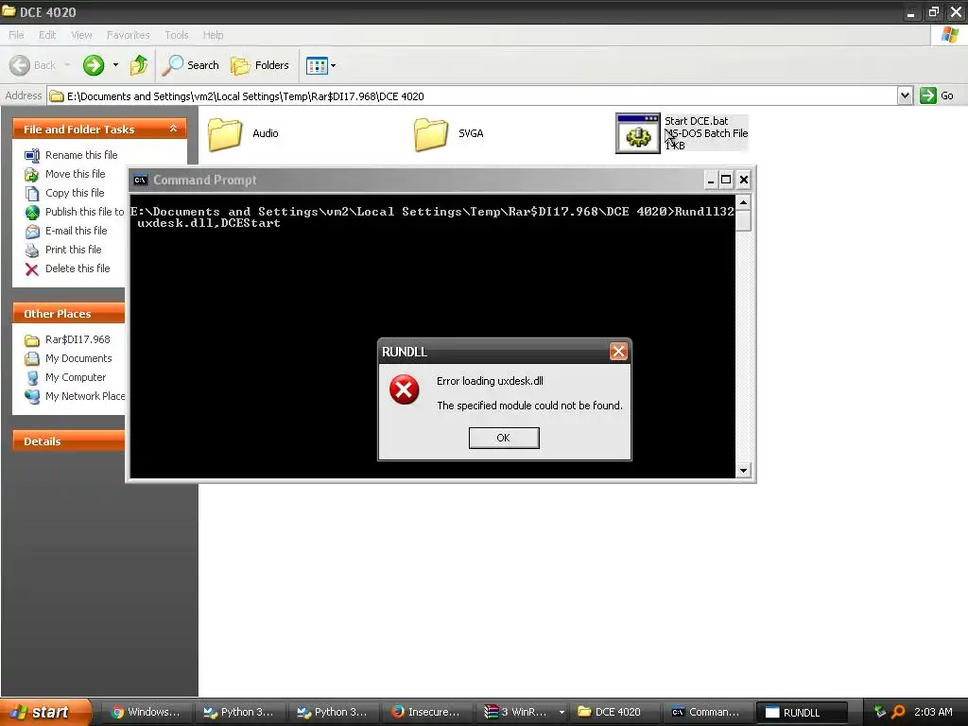Switch to Insecure Firefox taskbar item
968x726 pixels.
(x=426, y=712)
